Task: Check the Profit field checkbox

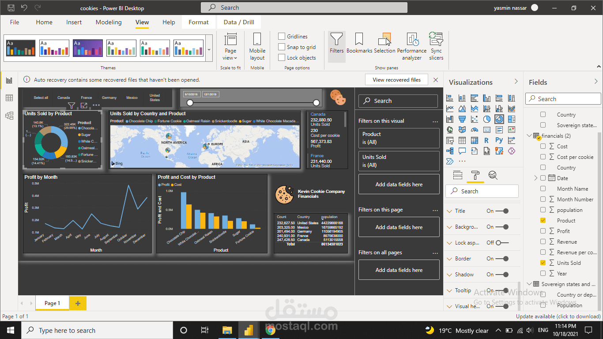Action: [543, 231]
